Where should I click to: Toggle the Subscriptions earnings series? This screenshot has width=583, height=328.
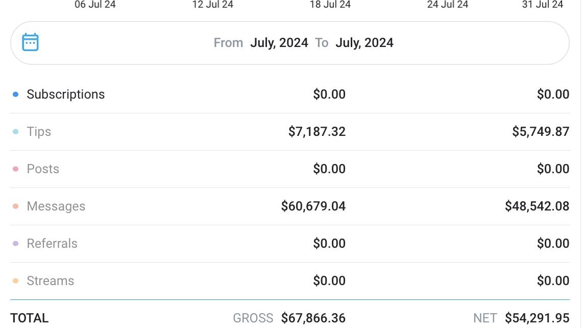click(65, 95)
